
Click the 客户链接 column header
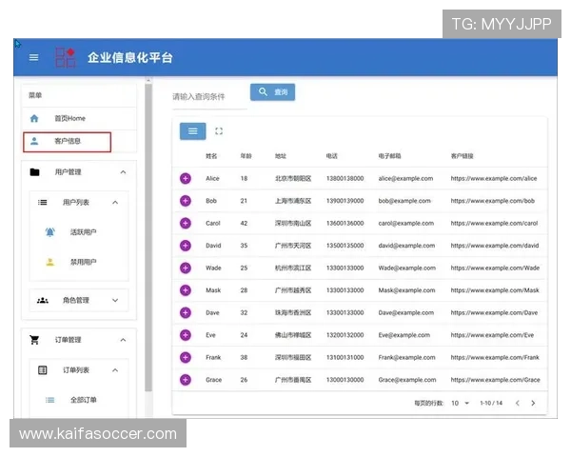[x=463, y=156]
